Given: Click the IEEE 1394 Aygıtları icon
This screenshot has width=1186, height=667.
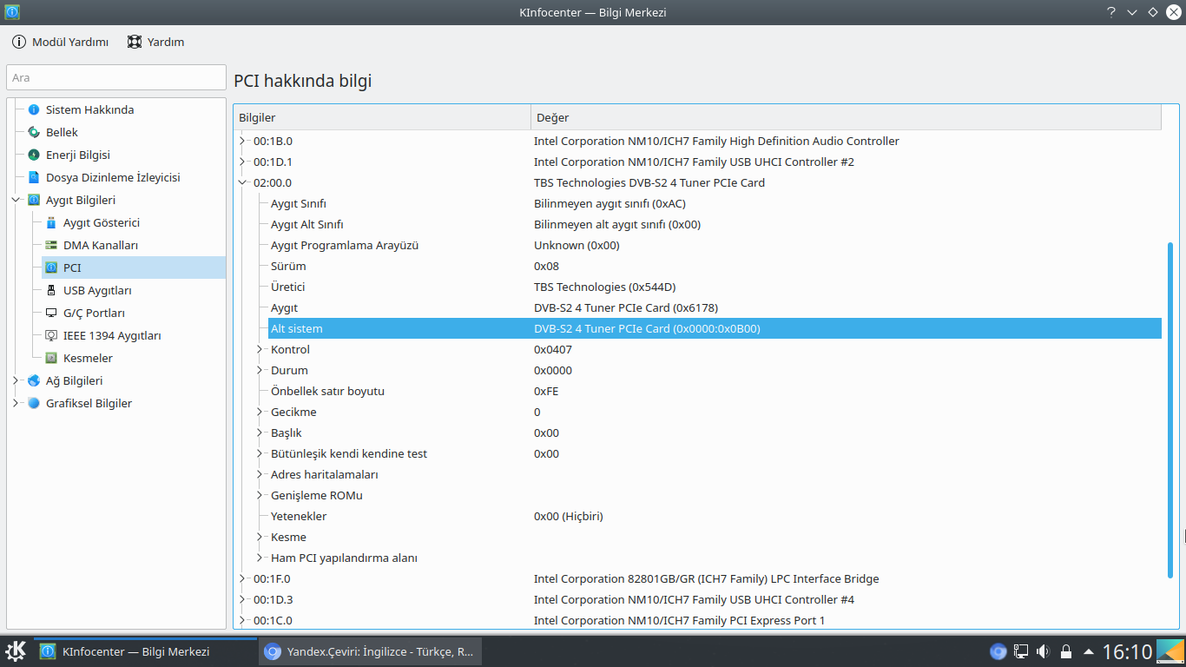Looking at the screenshot, I should click(51, 335).
